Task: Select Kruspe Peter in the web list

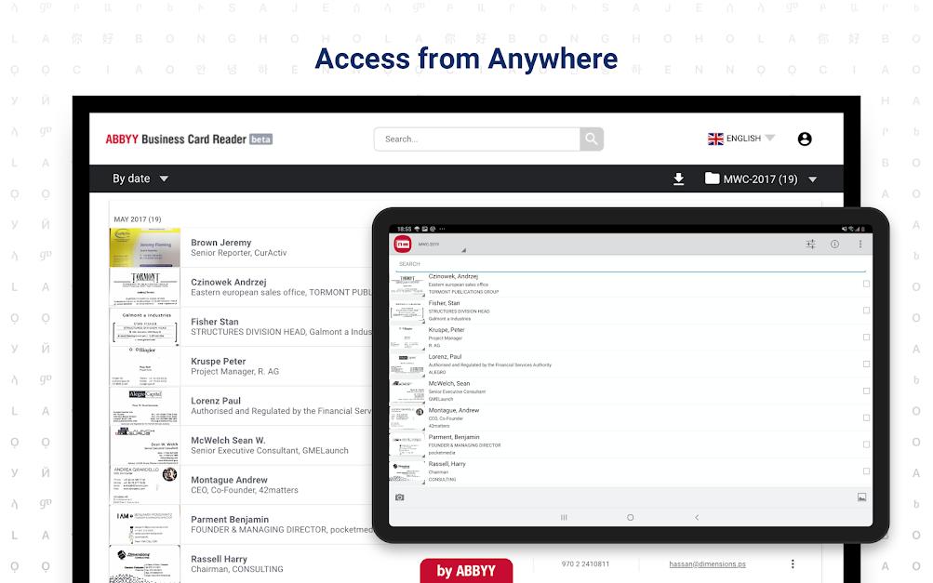Action: click(218, 361)
